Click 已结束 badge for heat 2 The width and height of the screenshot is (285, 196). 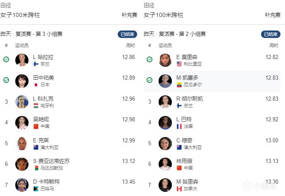click(x=271, y=34)
